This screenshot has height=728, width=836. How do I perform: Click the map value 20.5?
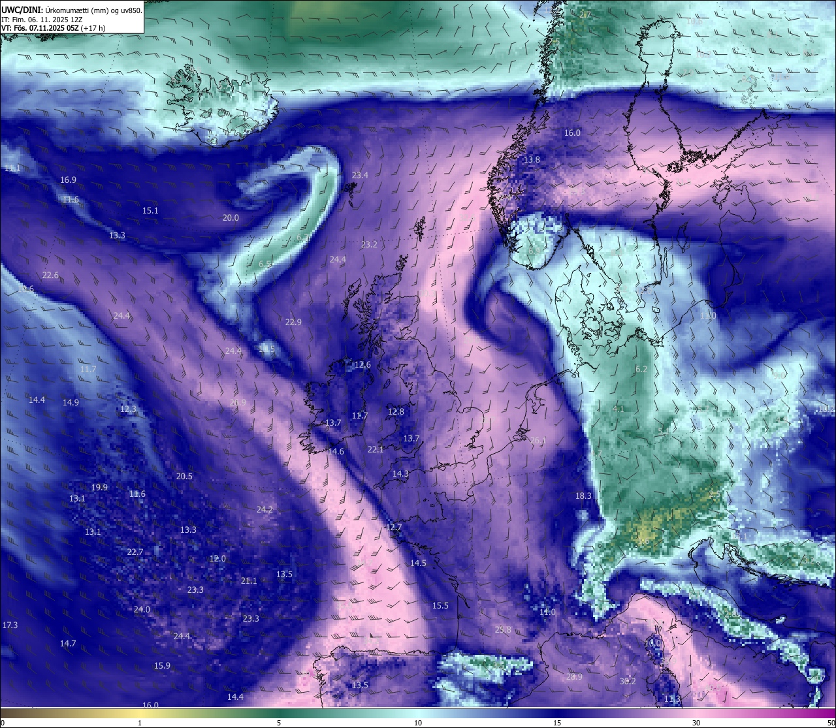[184, 477]
